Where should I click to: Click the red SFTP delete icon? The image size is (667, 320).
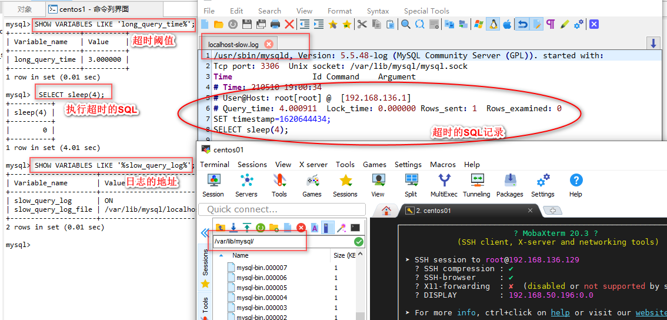[x=301, y=228]
